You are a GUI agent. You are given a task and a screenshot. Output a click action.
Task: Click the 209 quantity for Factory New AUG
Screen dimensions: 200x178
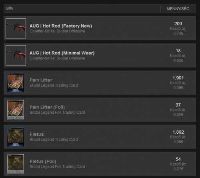coord(178,24)
